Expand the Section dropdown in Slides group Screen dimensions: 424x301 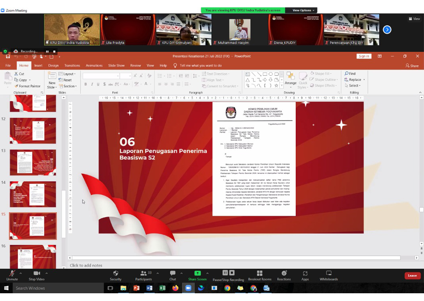point(69,86)
